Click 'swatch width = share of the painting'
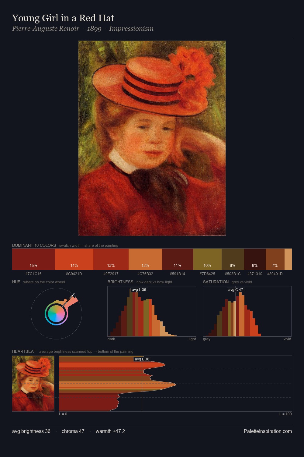 coord(89,246)
